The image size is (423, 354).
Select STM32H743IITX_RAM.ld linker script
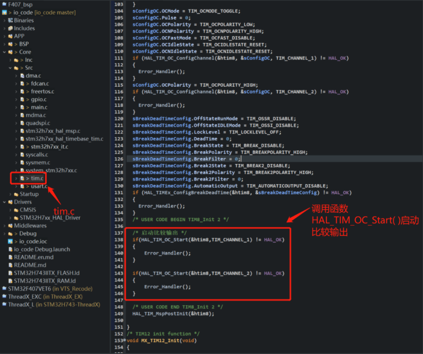(45, 281)
